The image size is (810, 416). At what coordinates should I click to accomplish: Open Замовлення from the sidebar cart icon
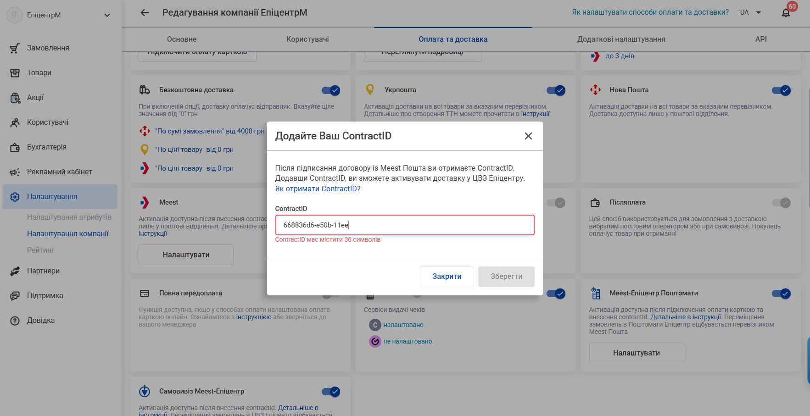tap(15, 48)
